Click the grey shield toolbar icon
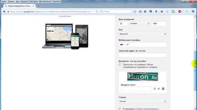Viewport: 197px width, 110px height. coord(187,12)
